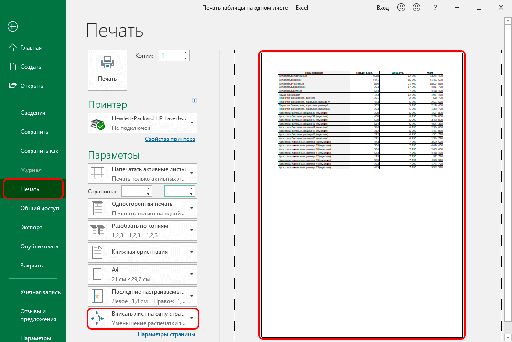Open Help via the question mark icon
Image resolution: width=512 pixels, height=342 pixels.
(435, 8)
